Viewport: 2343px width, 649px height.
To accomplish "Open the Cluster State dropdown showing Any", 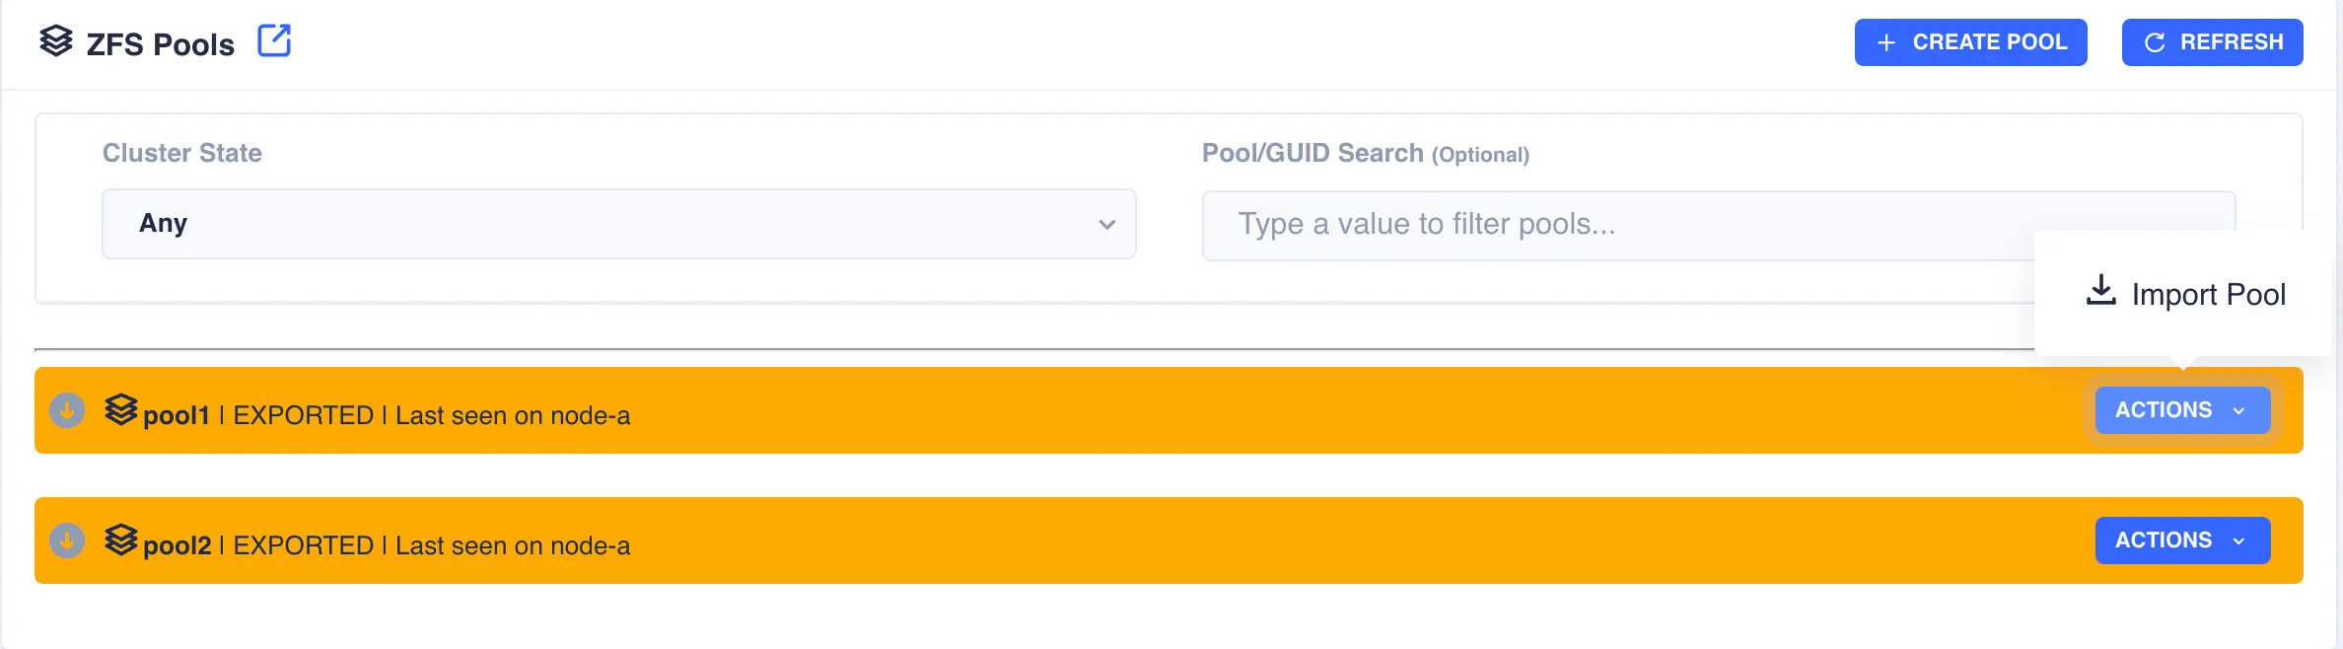I will 618,224.
